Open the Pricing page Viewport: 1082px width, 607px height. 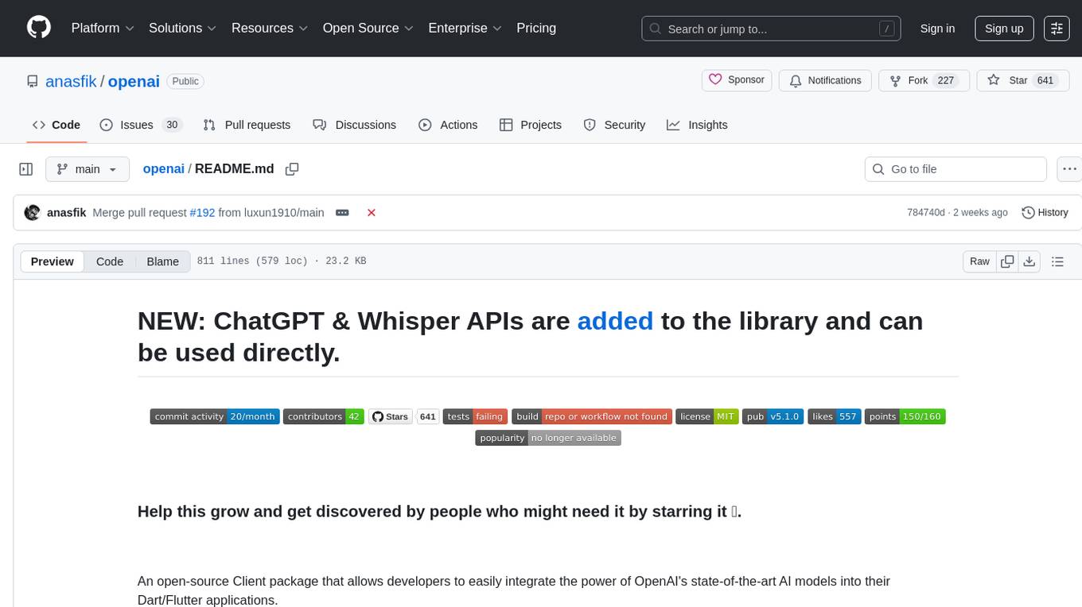pos(536,28)
